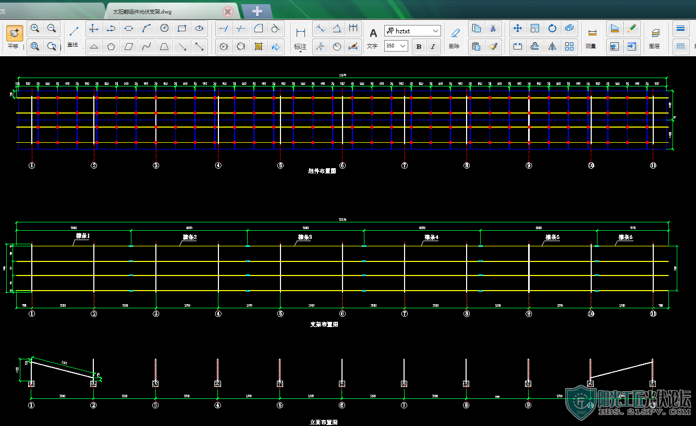696x426 pixels.
Task: Click the radius dimension tool
Action: (337, 46)
